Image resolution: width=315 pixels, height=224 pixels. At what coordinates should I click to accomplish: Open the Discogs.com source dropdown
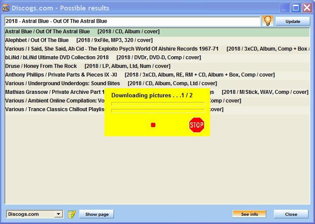(35, 214)
